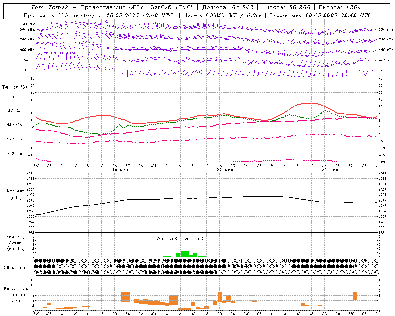This screenshot has height=316, width=395.
Task: Click precipitation total value 0.9
Action: 174,239
